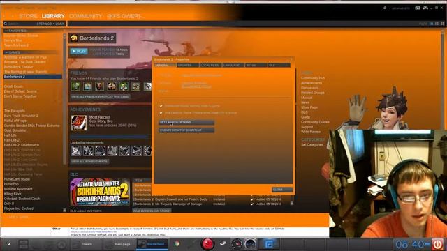The width and height of the screenshot is (447, 251).
Task: Open third friend avatar in Friends row
Action: 99,86
